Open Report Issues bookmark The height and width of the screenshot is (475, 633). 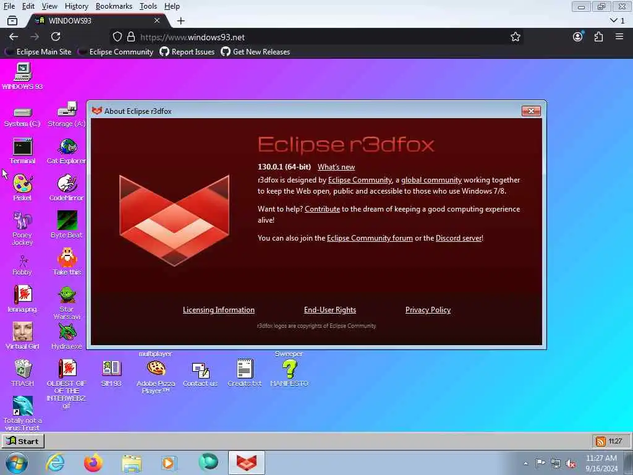coord(187,52)
